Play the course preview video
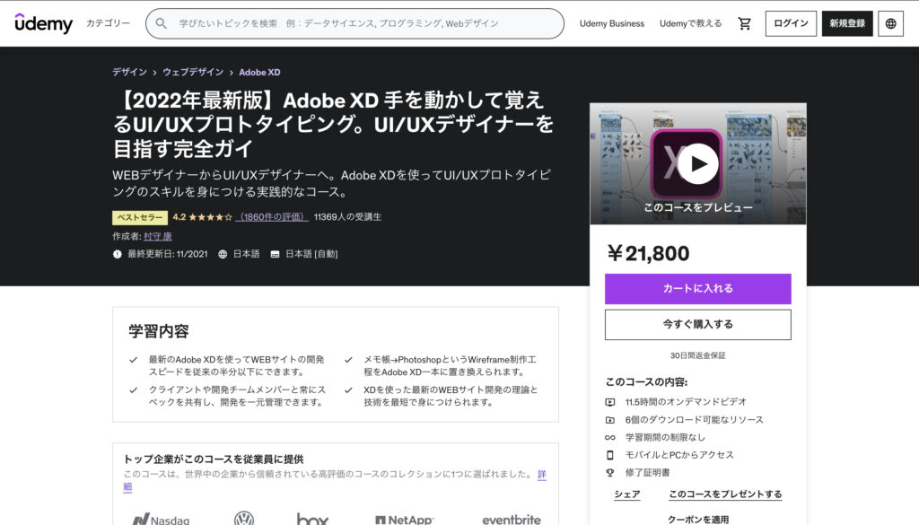Viewport: 919px width, 525px height. pyautogui.click(x=697, y=164)
